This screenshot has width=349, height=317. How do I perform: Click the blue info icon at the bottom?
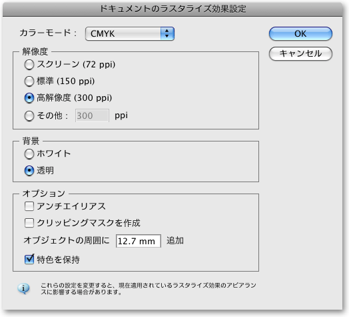click(23, 288)
